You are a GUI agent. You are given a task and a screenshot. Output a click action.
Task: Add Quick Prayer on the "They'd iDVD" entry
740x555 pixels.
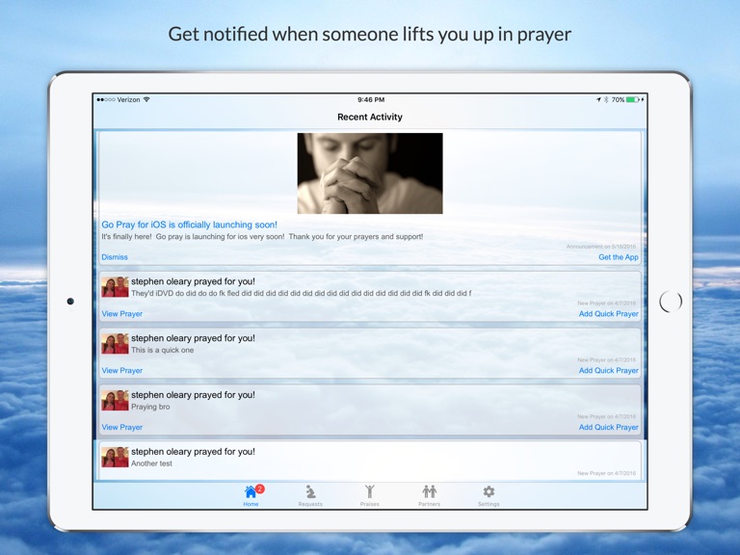pyautogui.click(x=609, y=314)
